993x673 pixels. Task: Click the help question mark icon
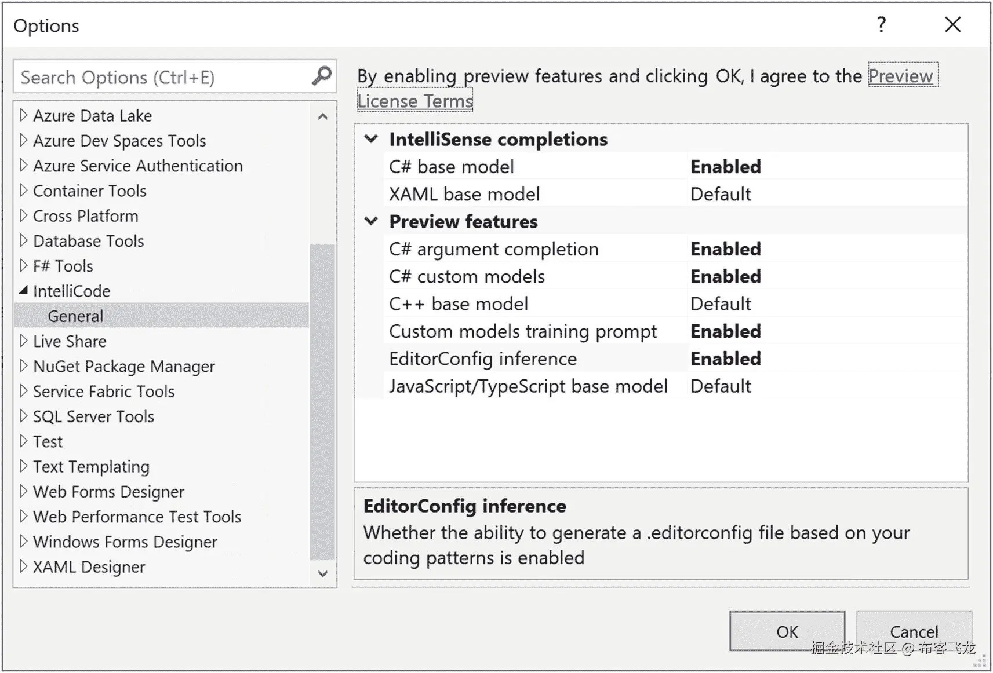(x=881, y=25)
